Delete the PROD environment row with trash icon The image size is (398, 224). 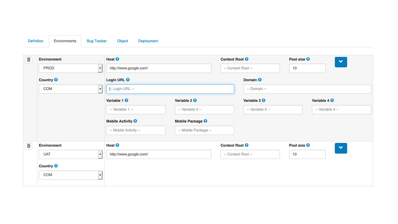pos(29,60)
